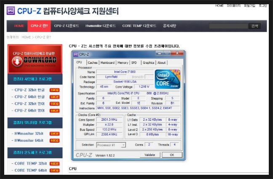The height and width of the screenshot is (179, 273).
Task: Minimize the CPU-Z window
Action: [x=159, y=53]
